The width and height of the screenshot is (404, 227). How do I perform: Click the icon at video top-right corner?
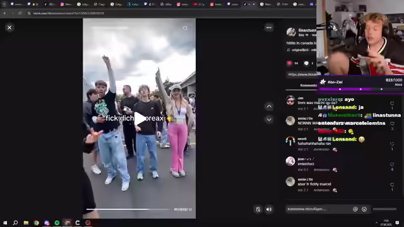tap(185, 28)
